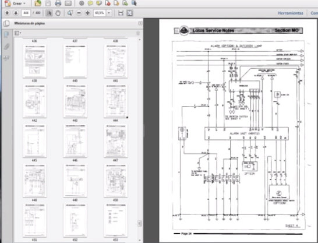Select page 444 thumbnail

point(115,101)
